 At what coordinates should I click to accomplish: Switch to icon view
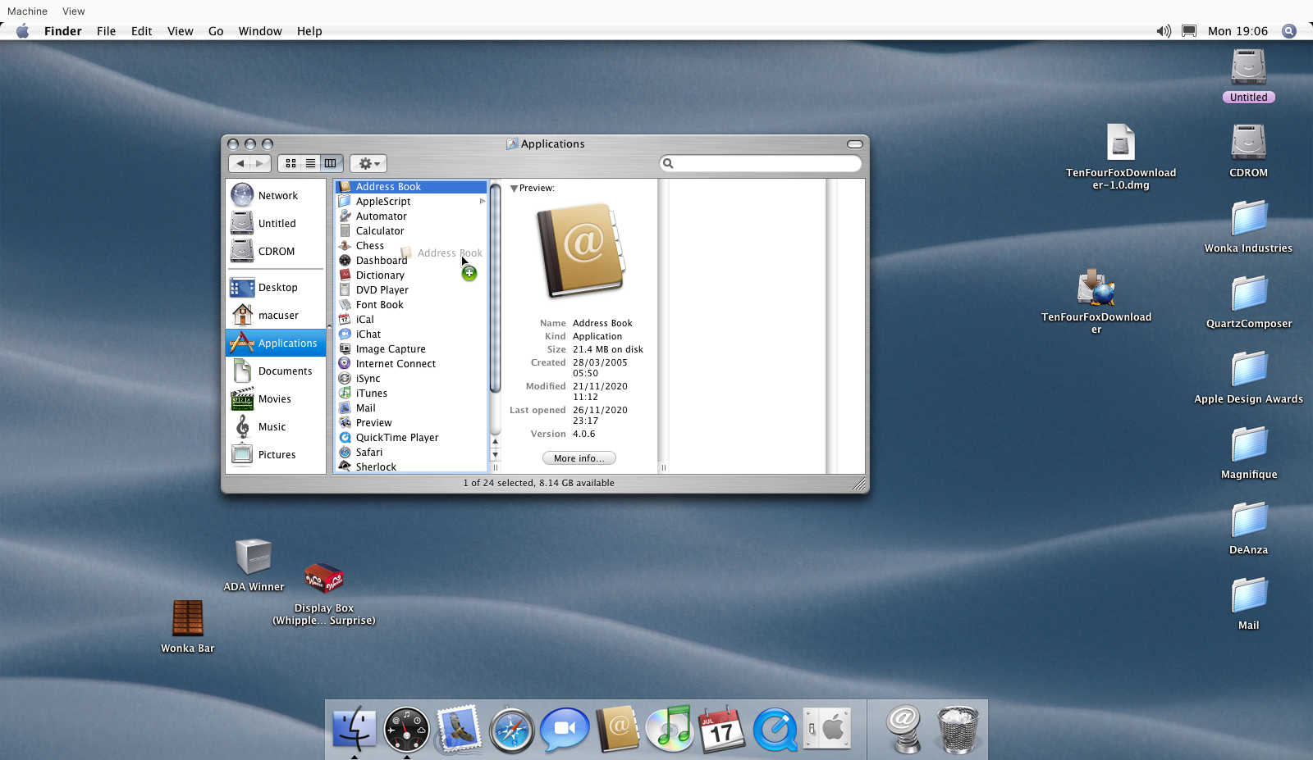(291, 163)
